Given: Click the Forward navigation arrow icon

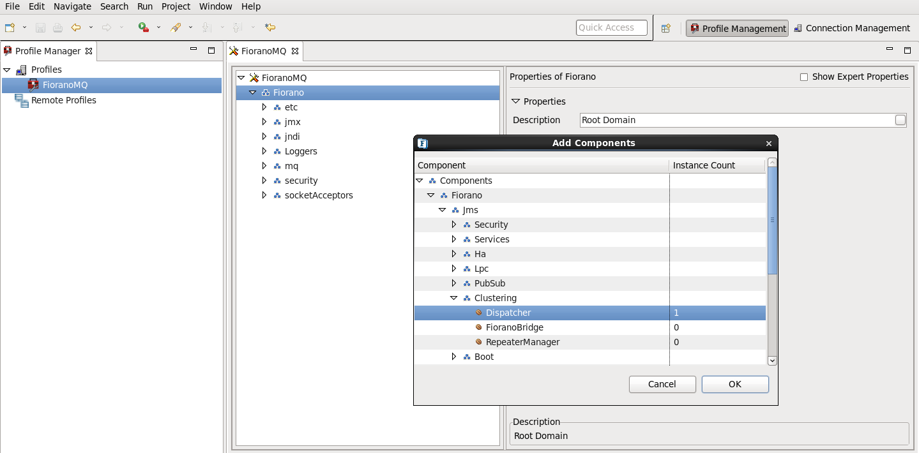Looking at the screenshot, I should (107, 27).
